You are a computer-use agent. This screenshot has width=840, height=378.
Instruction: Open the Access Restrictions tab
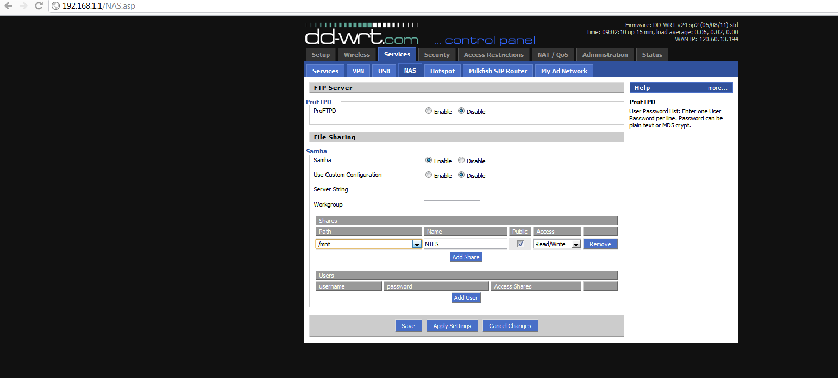pos(494,55)
